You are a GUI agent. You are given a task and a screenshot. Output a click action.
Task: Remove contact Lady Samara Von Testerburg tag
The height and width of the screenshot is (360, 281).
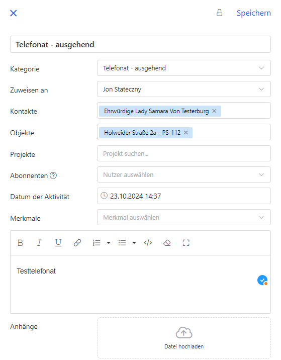click(x=214, y=111)
